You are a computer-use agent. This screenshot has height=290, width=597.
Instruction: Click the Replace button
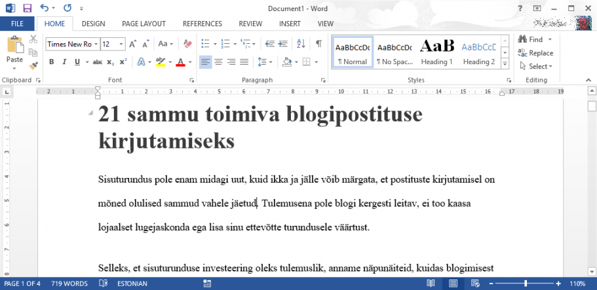pos(535,53)
